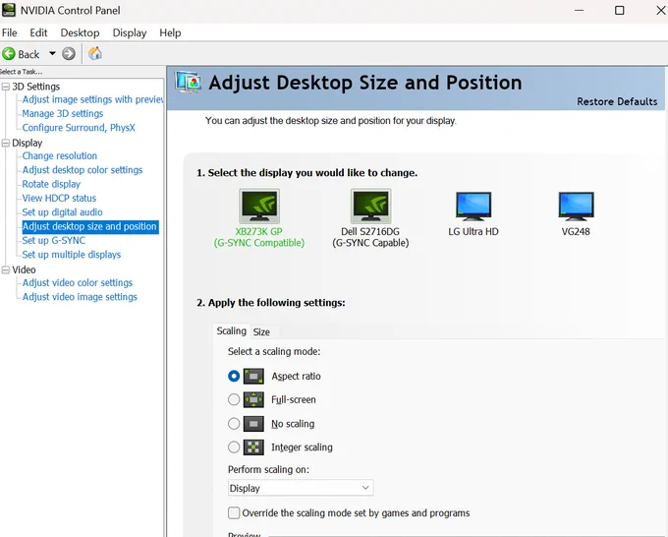Maximize the NVIDIA Control Panel window

coord(620,10)
